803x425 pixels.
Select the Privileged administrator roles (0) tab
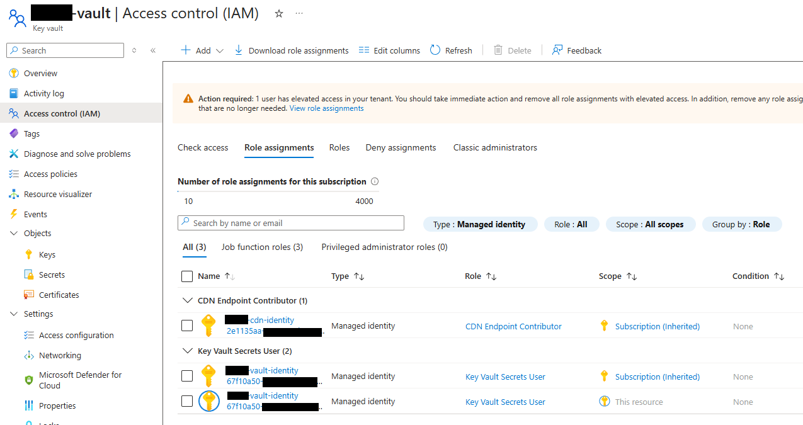point(385,247)
